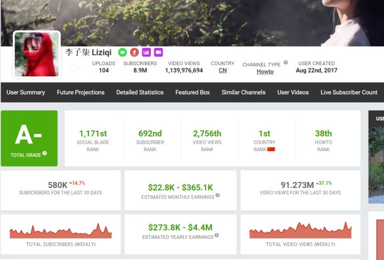Viewport: 384px width, 260px height.
Task: Click the Total Subscribers weekly chart
Action: 60,231
